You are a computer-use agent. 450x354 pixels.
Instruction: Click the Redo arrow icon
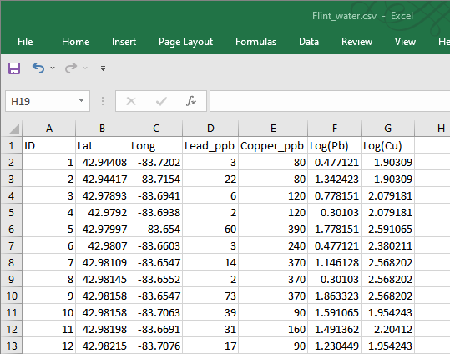tap(71, 68)
